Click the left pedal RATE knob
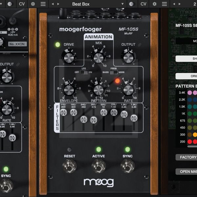The width and height of the screenshot is (197, 197). pyautogui.click(x=7, y=110)
